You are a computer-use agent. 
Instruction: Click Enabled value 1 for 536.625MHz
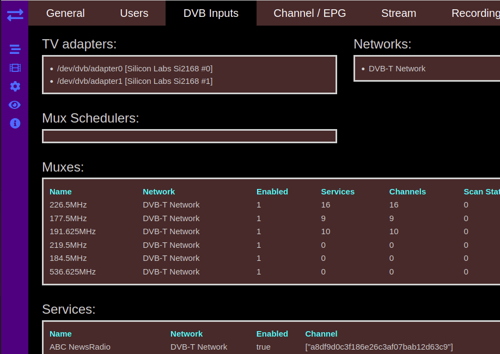point(259,272)
